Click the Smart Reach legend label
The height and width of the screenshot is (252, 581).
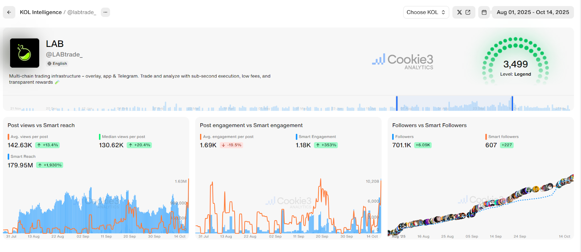[23, 157]
